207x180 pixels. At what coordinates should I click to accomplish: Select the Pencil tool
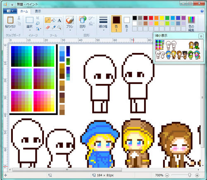[x=48, y=20]
